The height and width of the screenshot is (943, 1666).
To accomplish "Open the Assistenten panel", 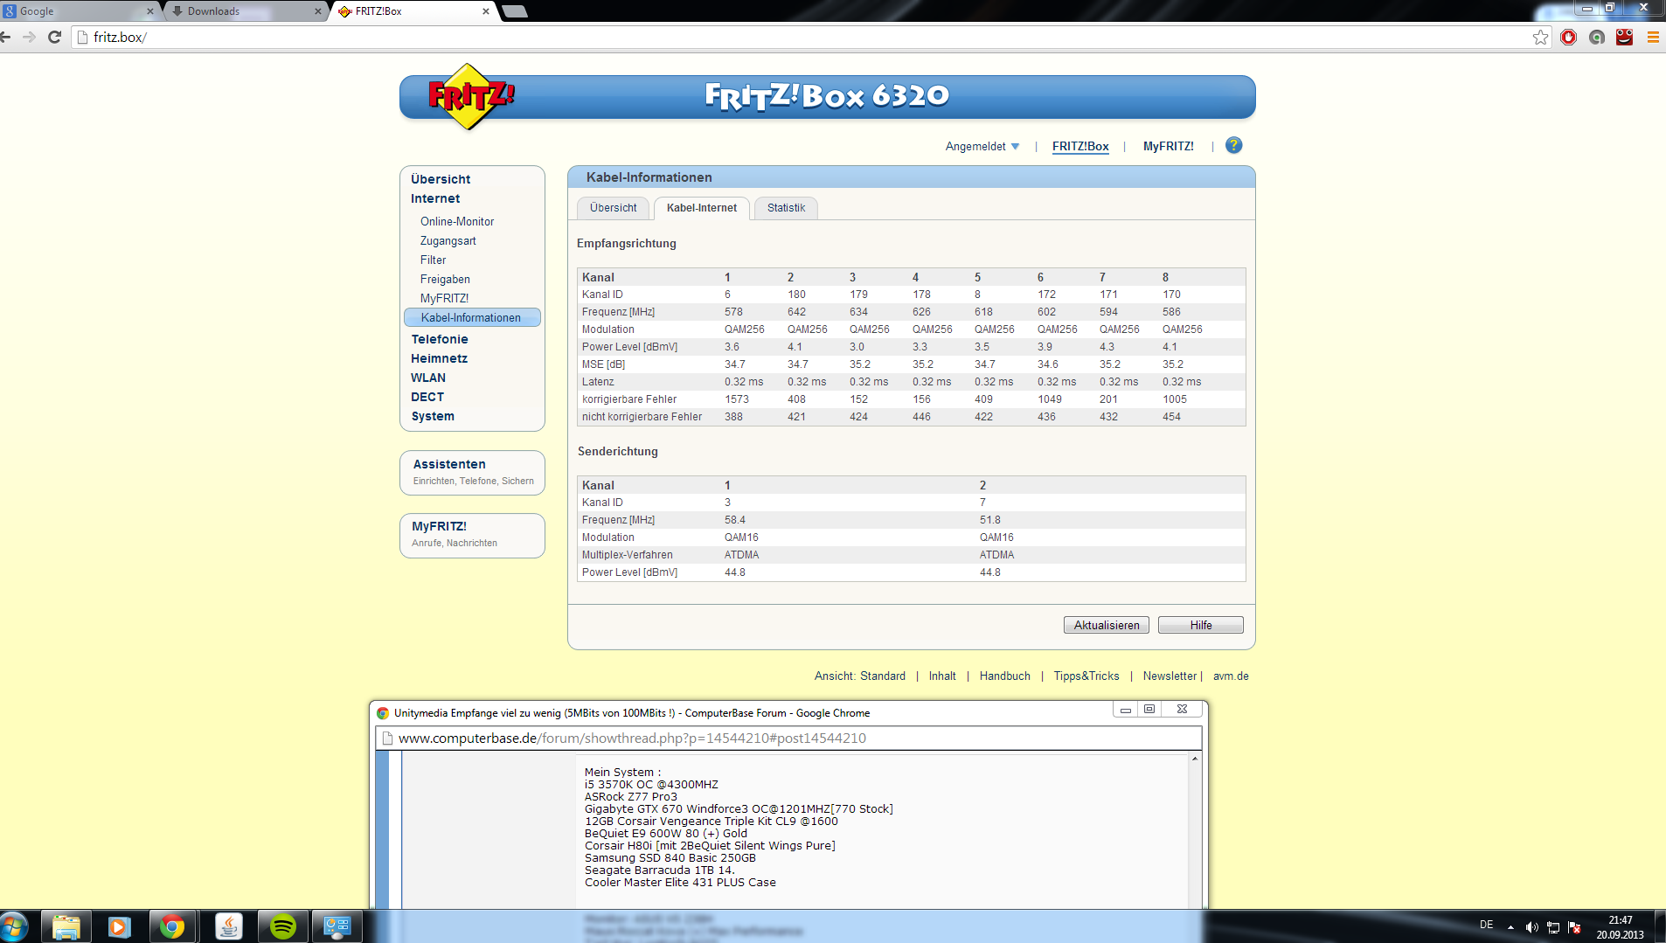I will pos(473,472).
